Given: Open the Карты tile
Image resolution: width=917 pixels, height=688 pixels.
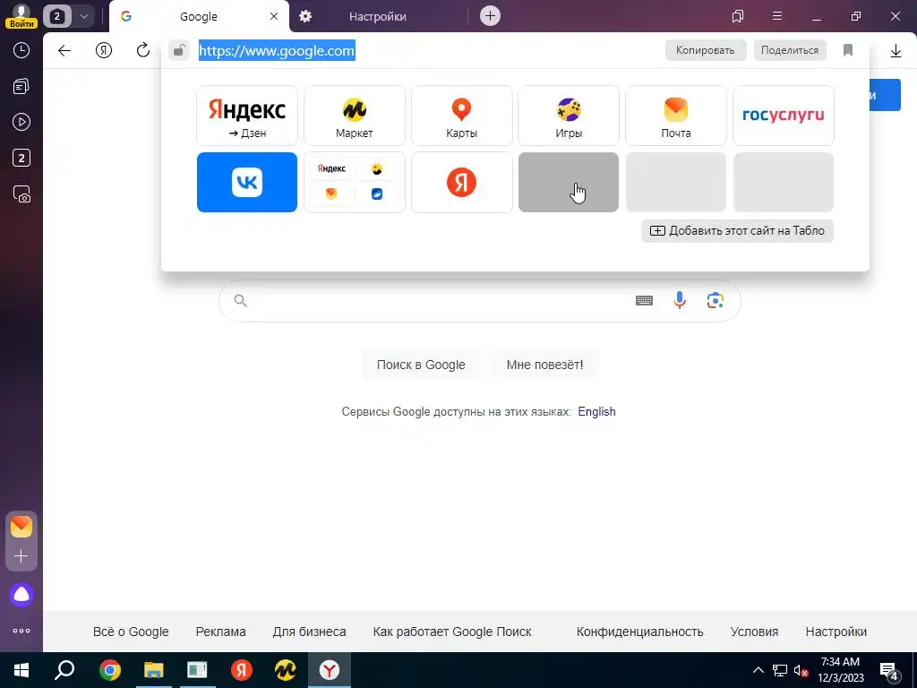Looking at the screenshot, I should 461,116.
